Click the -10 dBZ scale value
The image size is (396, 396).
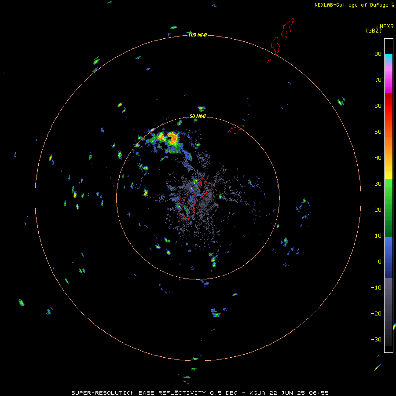(x=376, y=288)
